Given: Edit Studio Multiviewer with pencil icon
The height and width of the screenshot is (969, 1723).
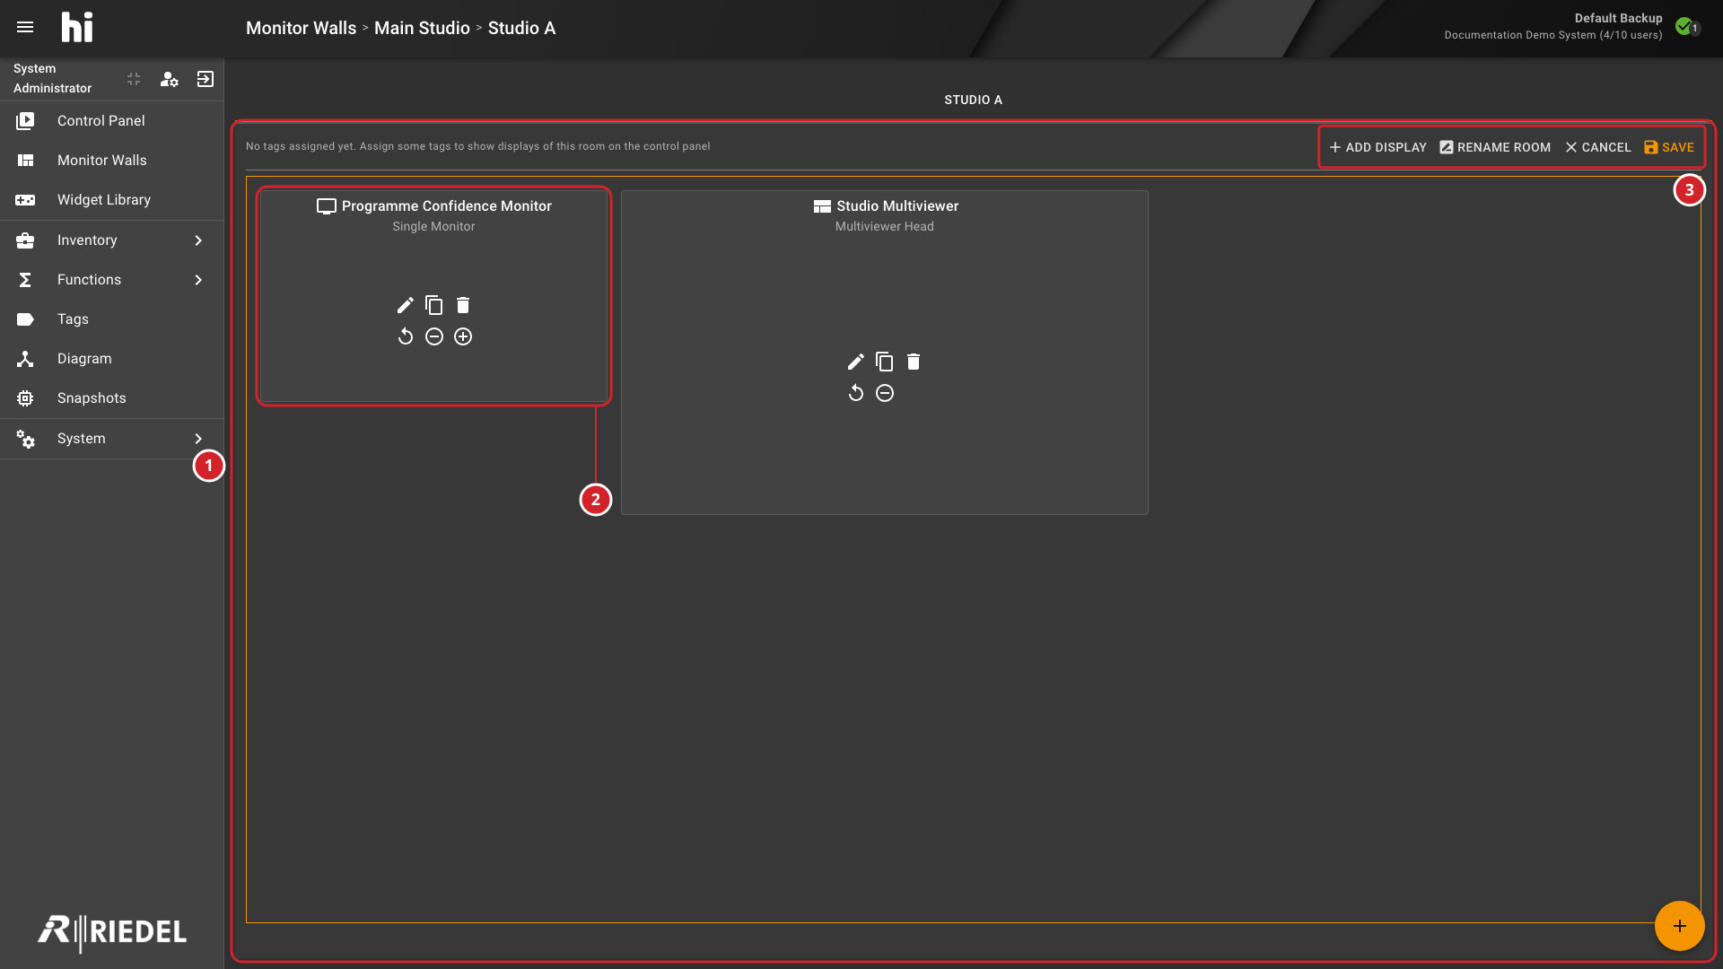Looking at the screenshot, I should click(856, 362).
